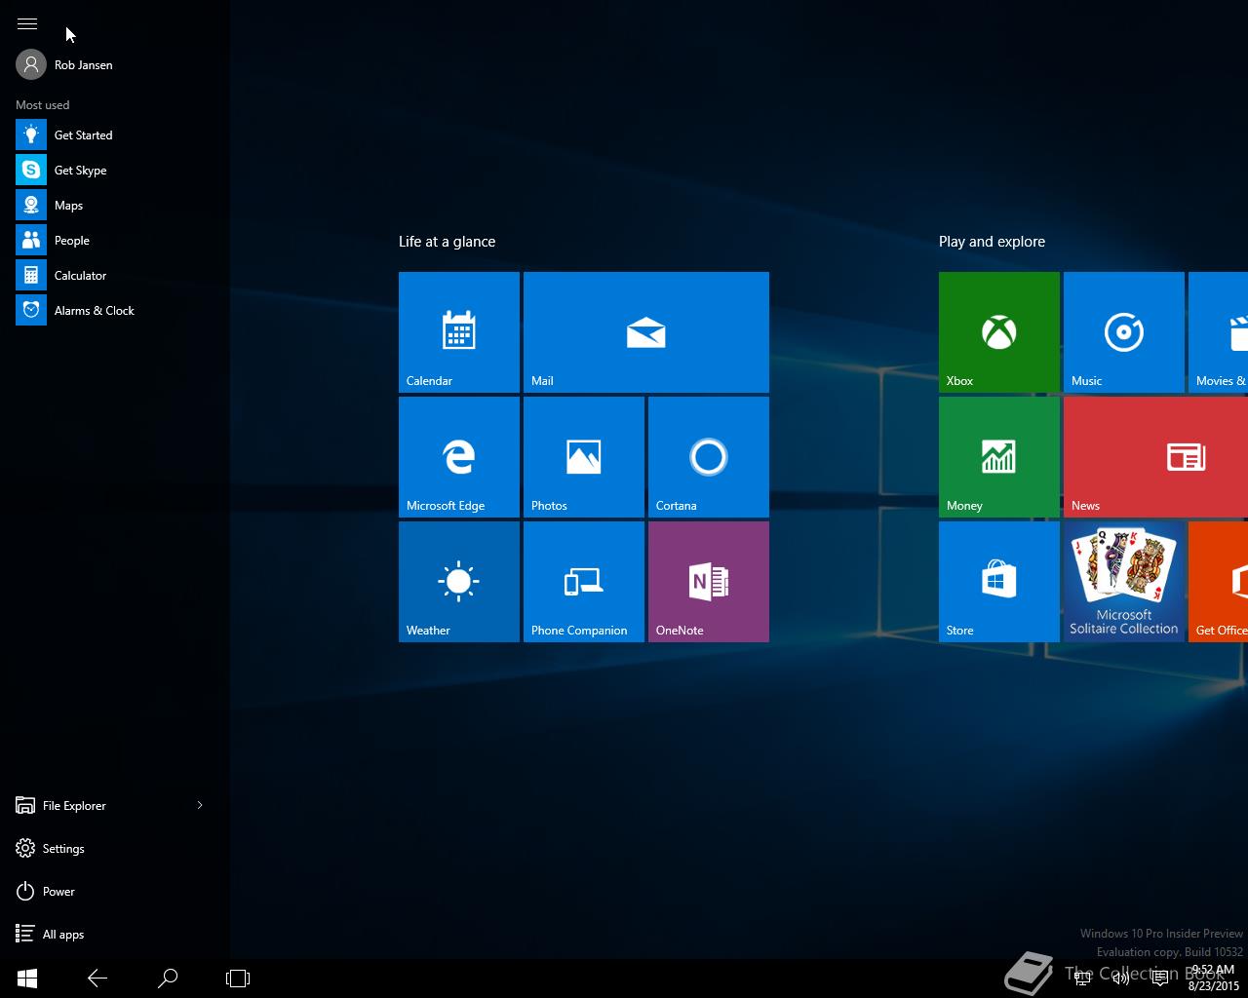Open Alarms & Clock app
Image resolution: width=1248 pixels, height=998 pixels.
[x=115, y=311]
